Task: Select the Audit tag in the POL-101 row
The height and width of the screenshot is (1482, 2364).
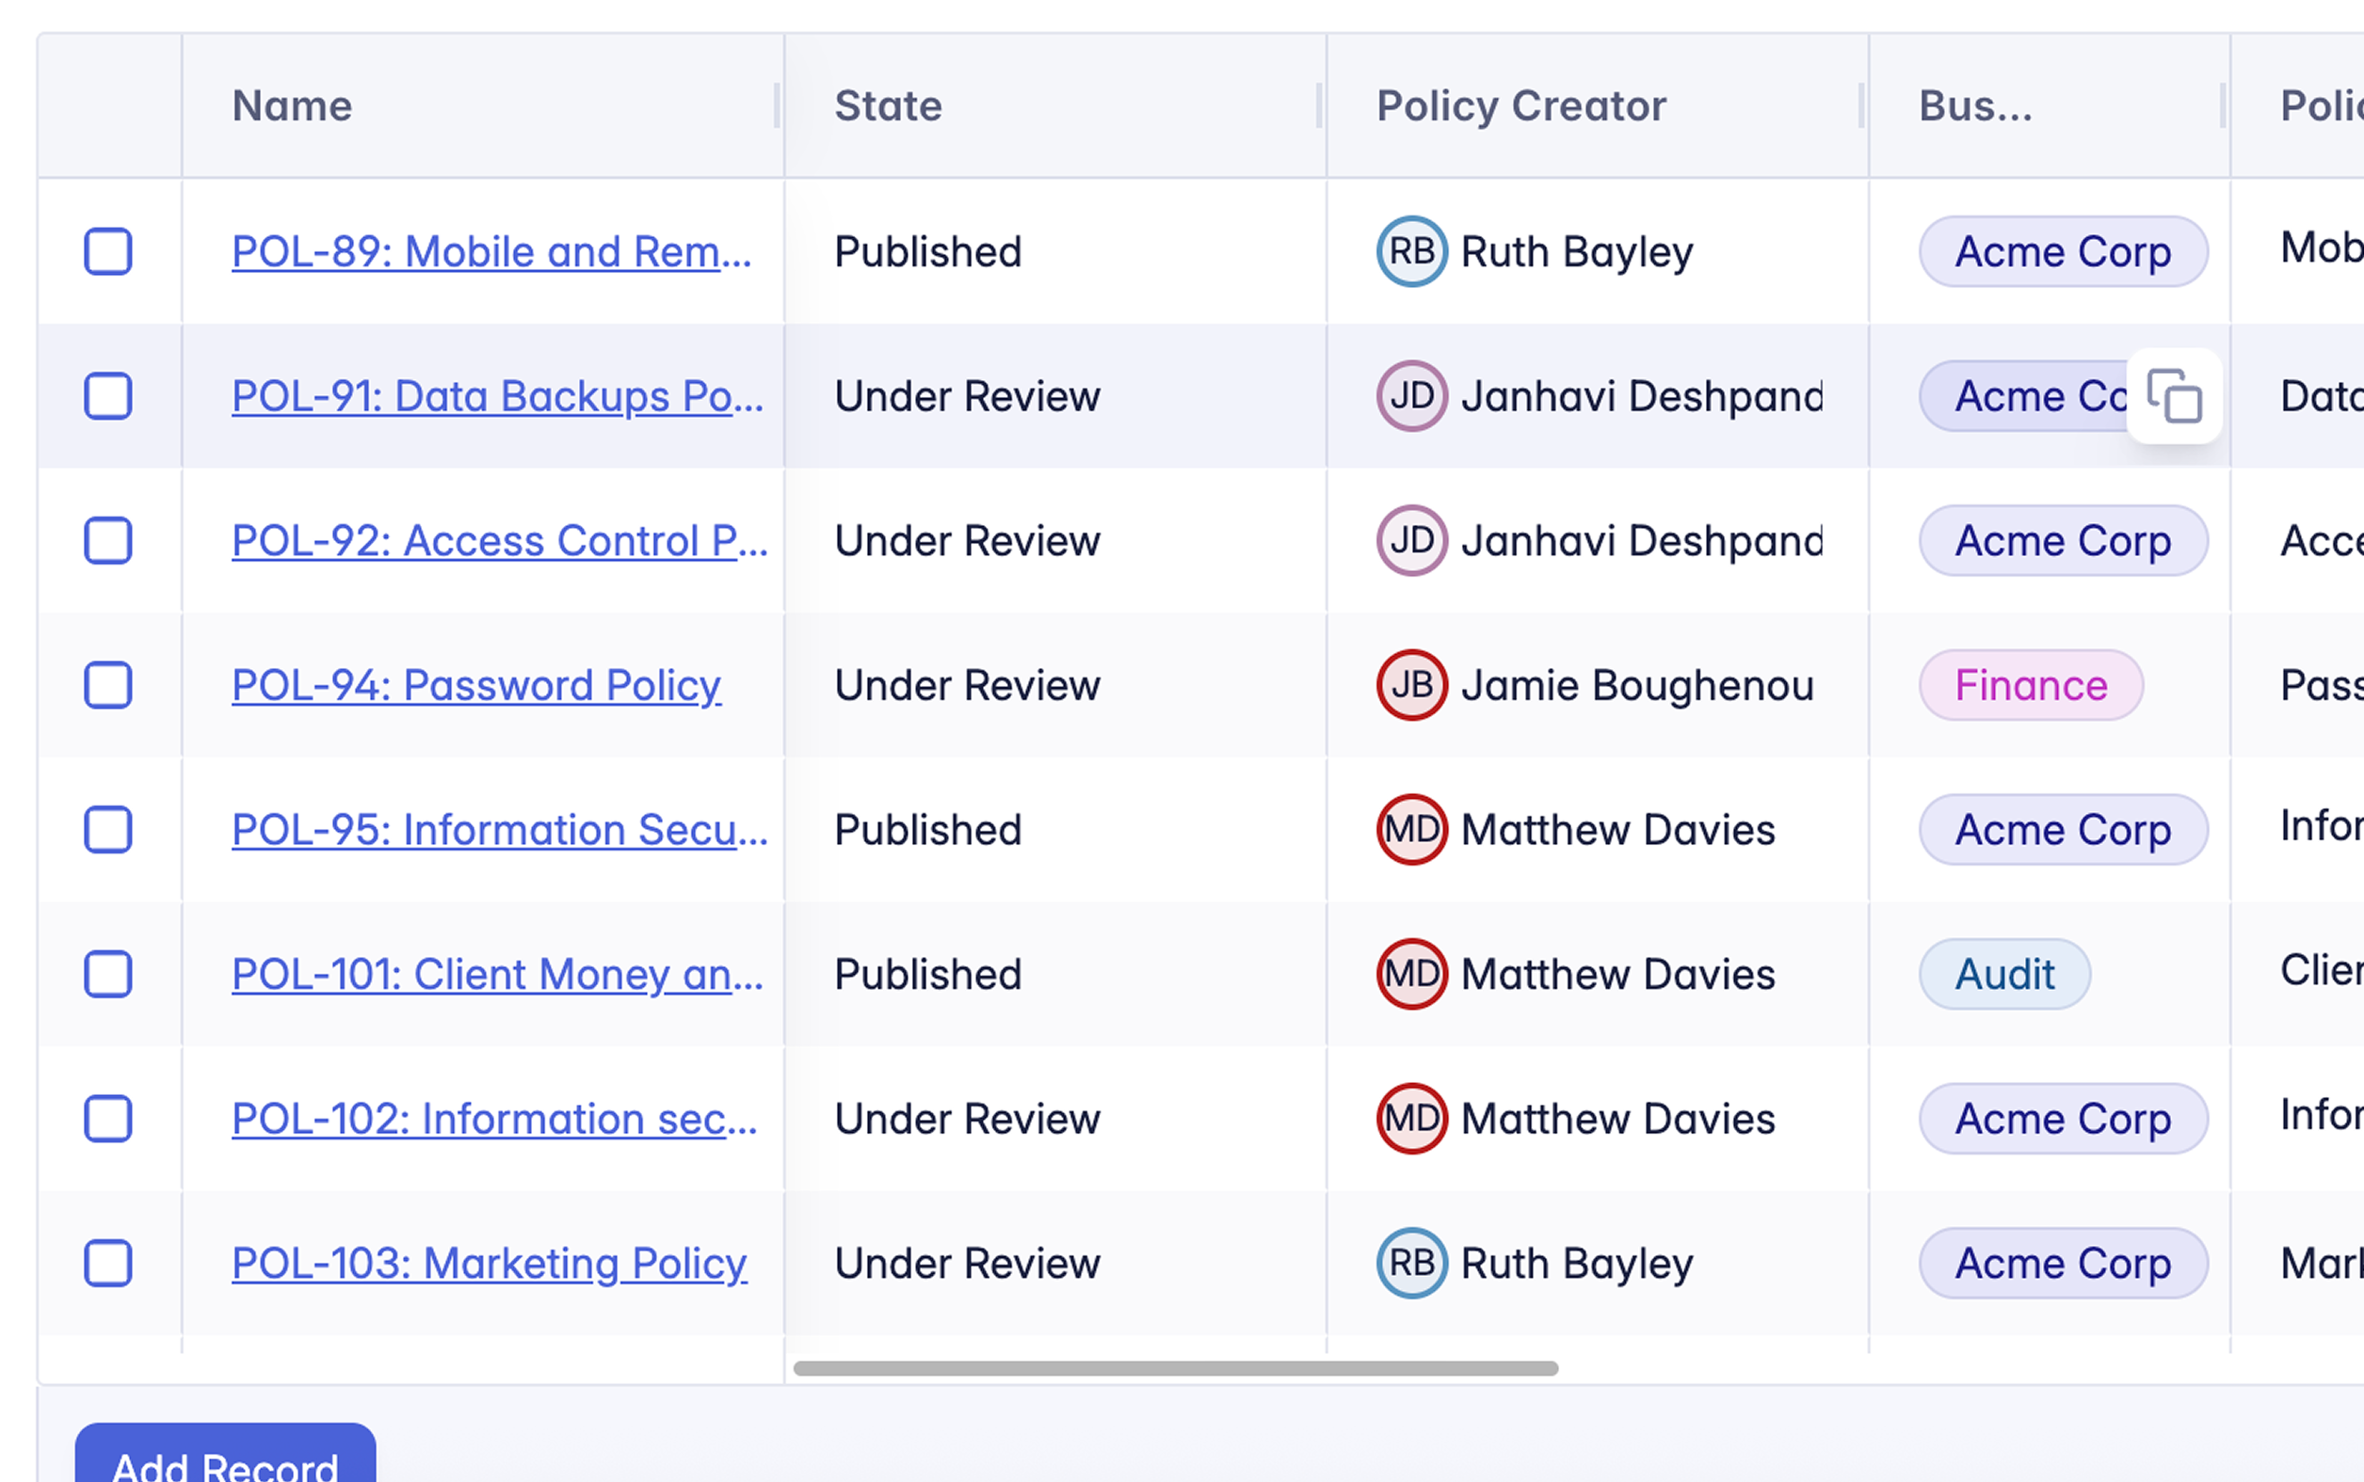Action: click(x=2004, y=973)
